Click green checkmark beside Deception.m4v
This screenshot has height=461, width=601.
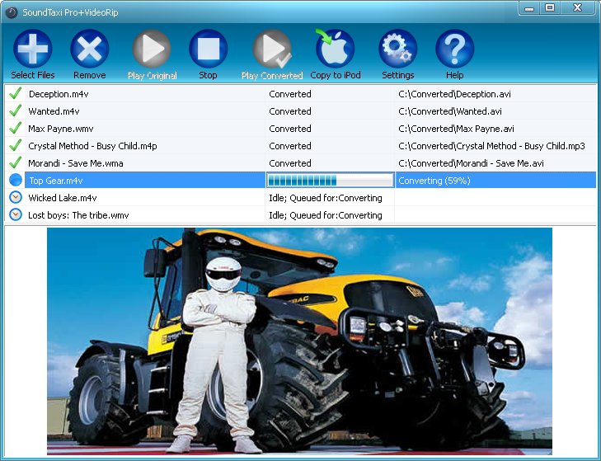tap(15, 94)
